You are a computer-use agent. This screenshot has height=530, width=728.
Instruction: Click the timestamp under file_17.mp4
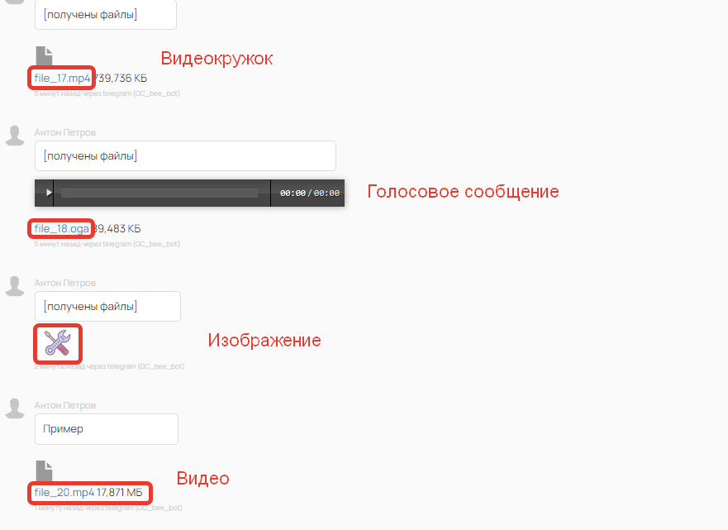tap(107, 93)
